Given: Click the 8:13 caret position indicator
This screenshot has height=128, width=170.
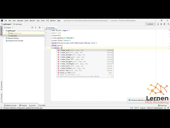Looking at the screenshot, I should (x=131, y=108).
